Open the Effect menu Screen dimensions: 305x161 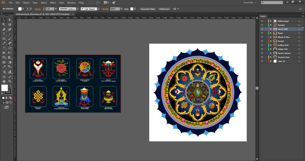[x=53, y=2]
